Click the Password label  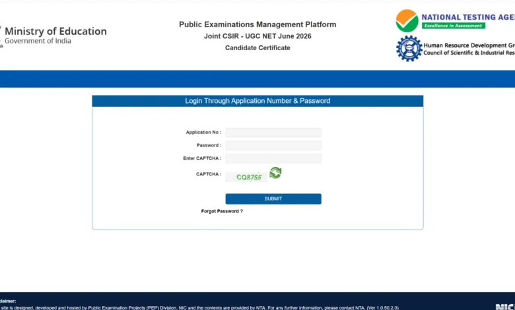point(209,145)
